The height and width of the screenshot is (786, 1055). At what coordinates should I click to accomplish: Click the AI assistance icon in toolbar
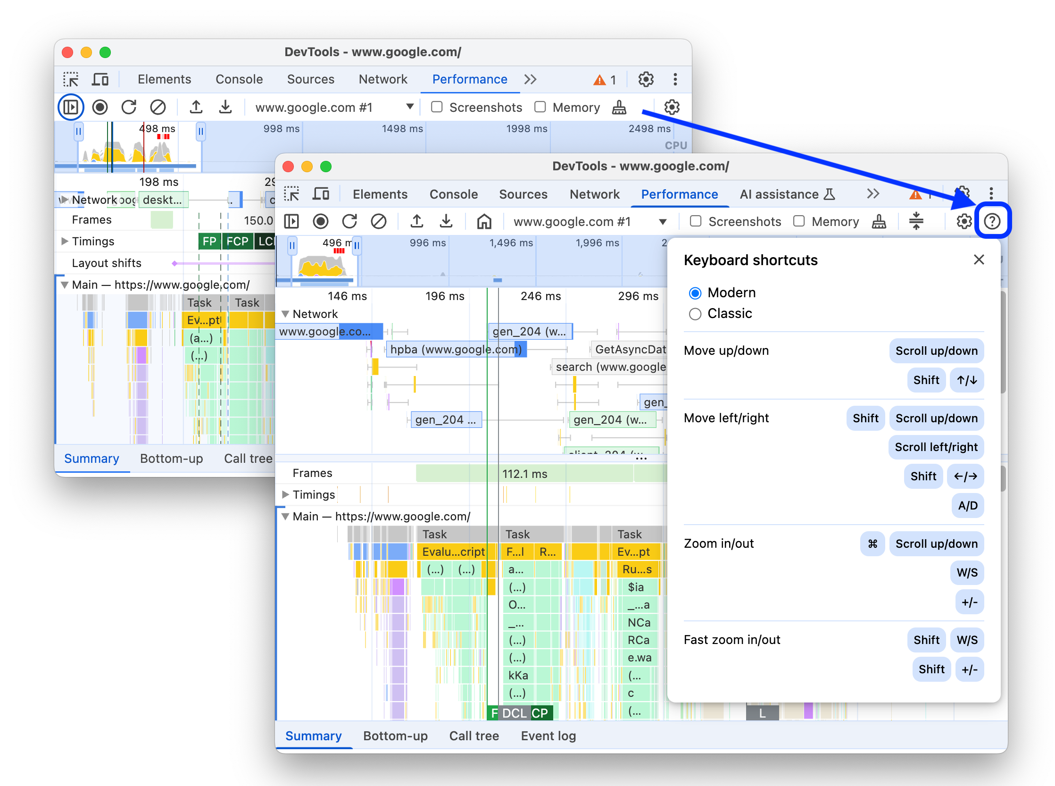click(x=829, y=194)
